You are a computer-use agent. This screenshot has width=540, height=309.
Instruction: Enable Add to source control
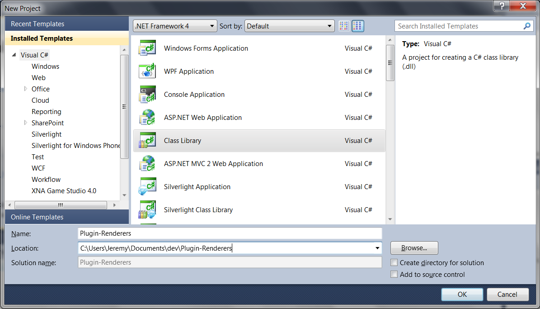pyautogui.click(x=394, y=275)
